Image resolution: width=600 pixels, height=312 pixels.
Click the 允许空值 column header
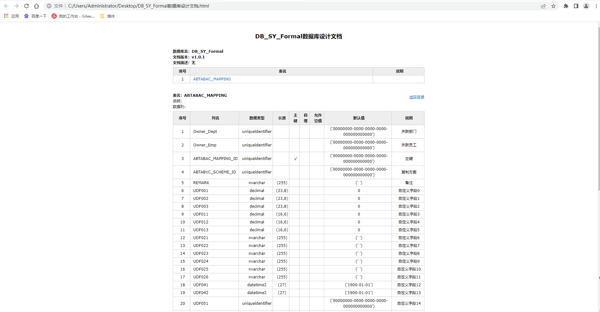[x=317, y=118]
